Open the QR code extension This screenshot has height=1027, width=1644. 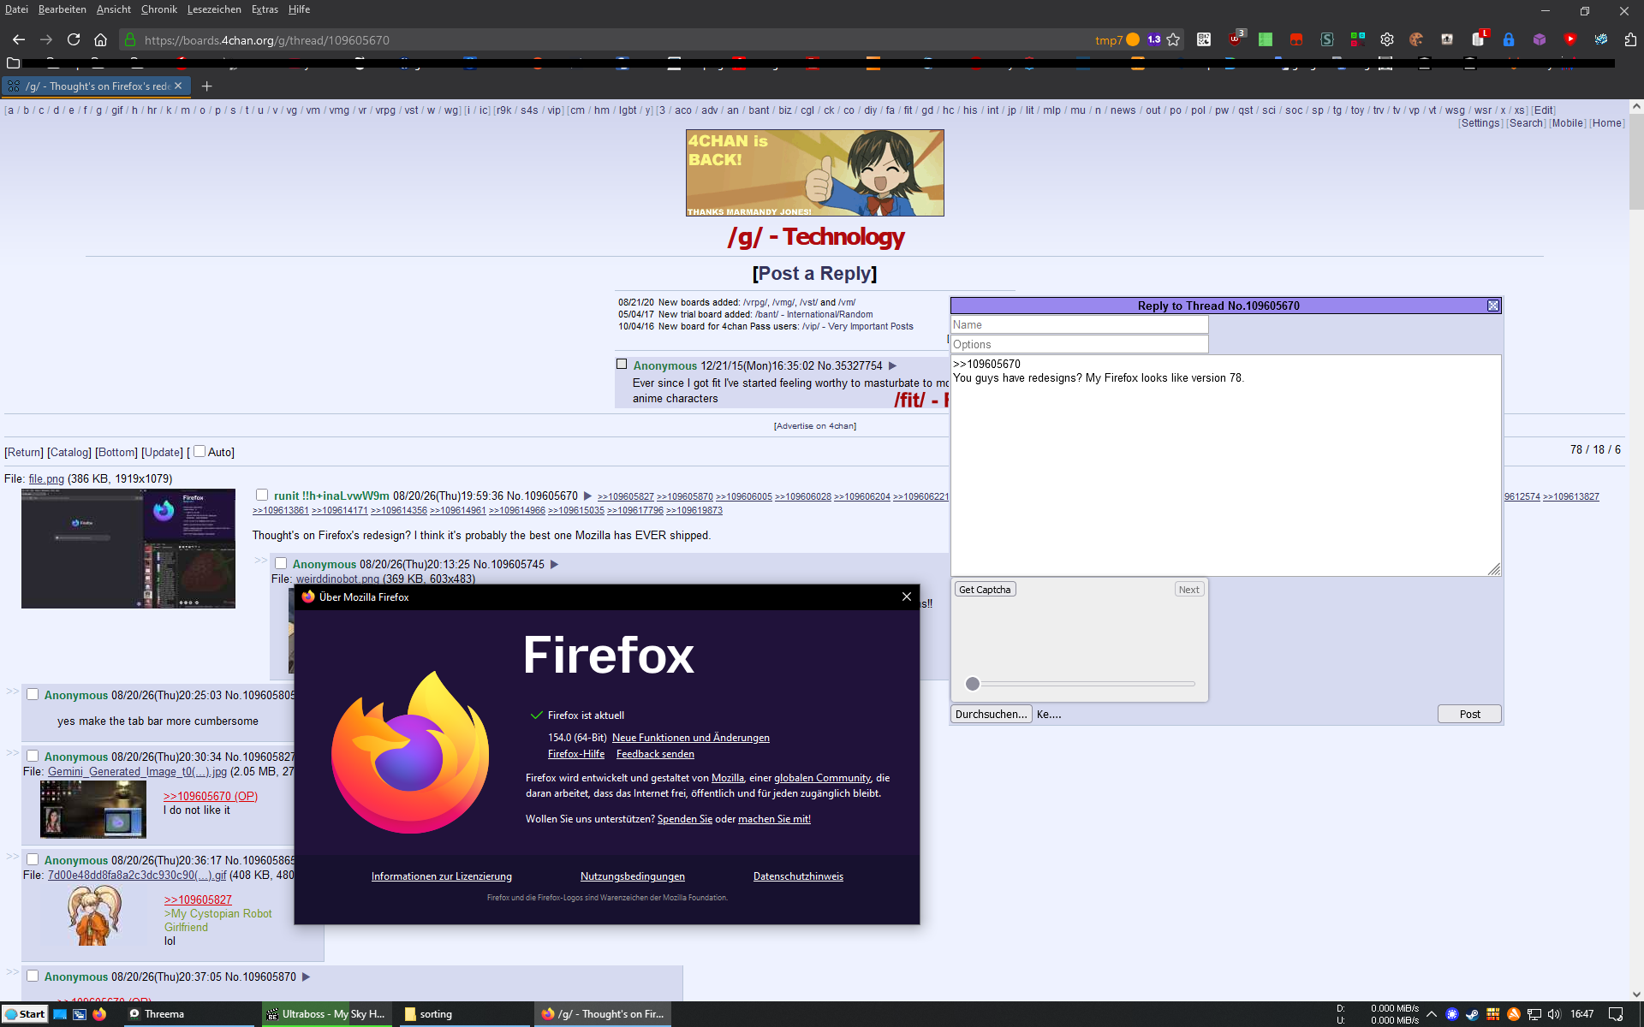(1204, 39)
